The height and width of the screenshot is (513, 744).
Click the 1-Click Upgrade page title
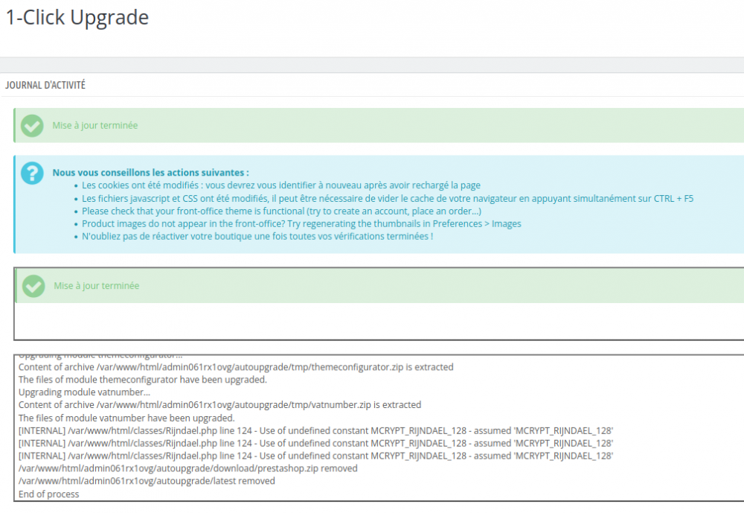[x=77, y=18]
